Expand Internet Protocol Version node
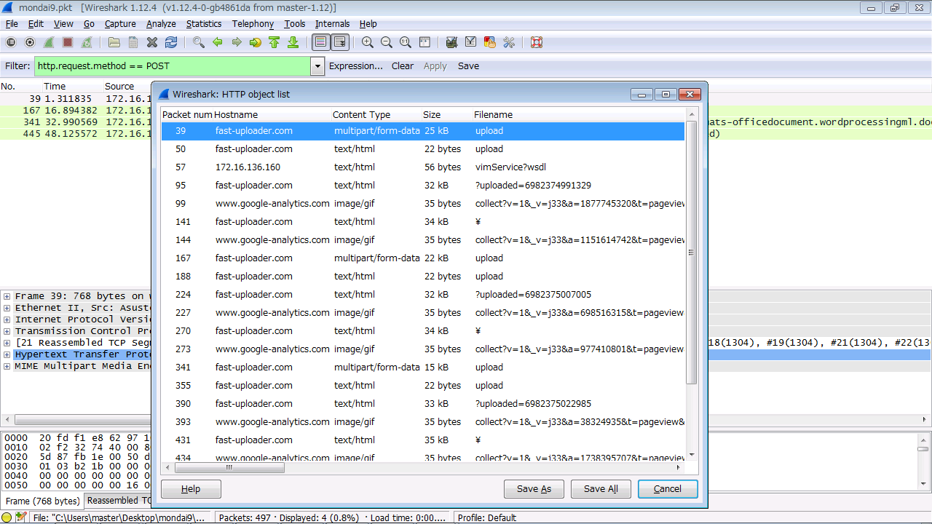The height and width of the screenshot is (524, 932). tap(7, 319)
